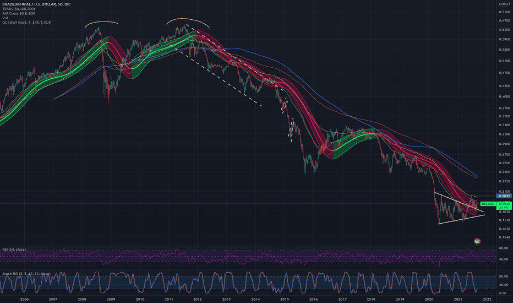The height and width of the screenshot is (303, 513).
Task: Click the green BRLUSD symbol label
Action: (488, 204)
